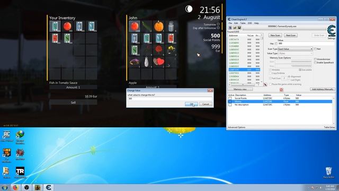
Task: Toggle Active checkbox for No description entry
Action: pyautogui.click(x=230, y=105)
